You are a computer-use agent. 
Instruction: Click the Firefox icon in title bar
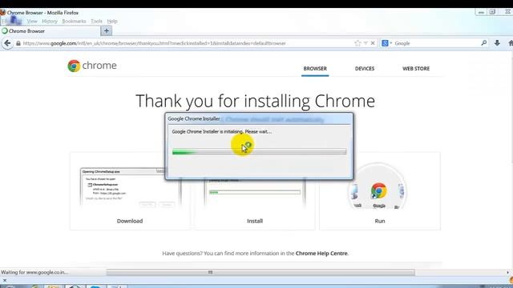pyautogui.click(x=3, y=13)
